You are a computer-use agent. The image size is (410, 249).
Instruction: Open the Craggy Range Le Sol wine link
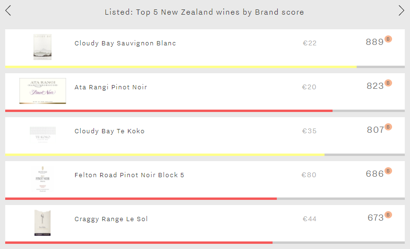click(111, 219)
